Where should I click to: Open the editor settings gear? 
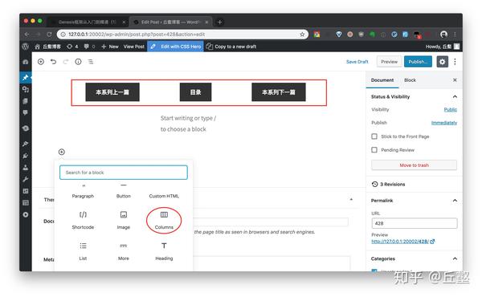point(442,62)
